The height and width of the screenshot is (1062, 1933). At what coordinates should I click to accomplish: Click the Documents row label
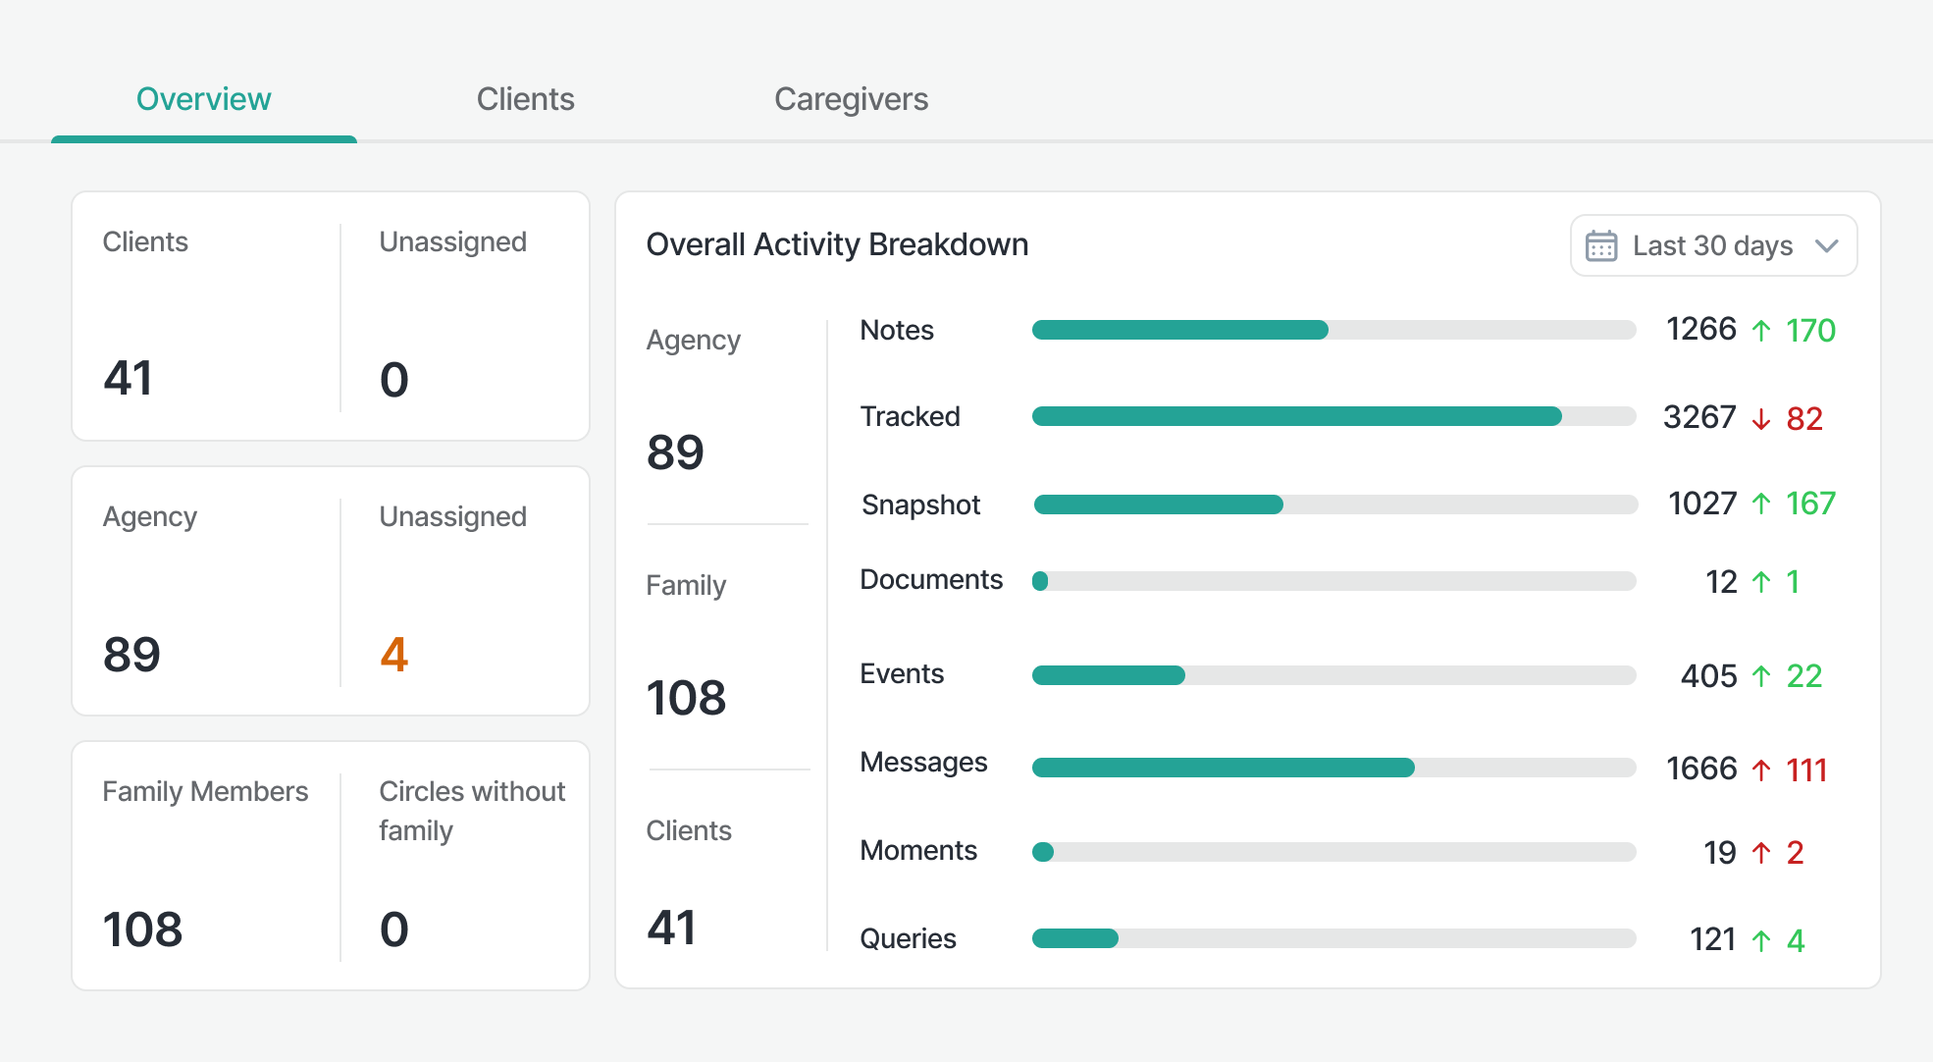[931, 579]
